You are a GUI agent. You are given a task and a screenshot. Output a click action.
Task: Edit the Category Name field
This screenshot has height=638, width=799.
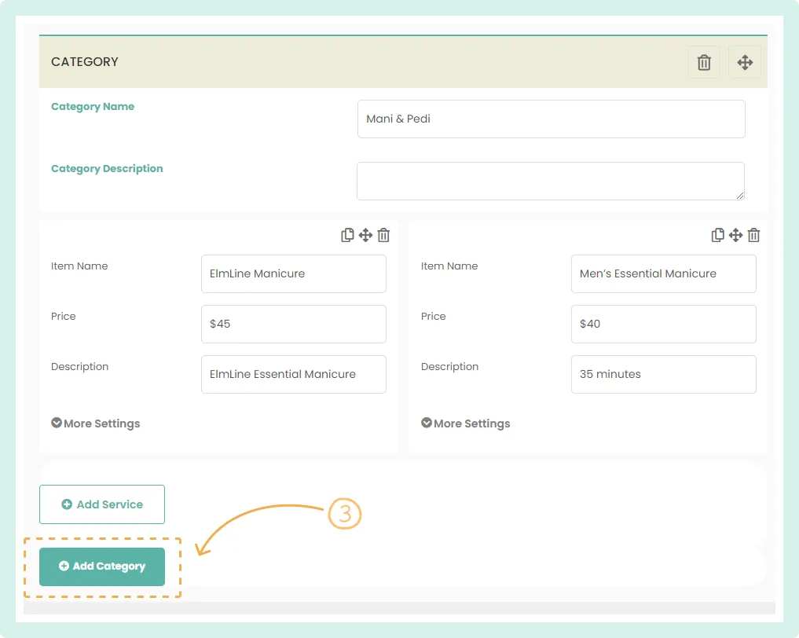click(x=552, y=119)
